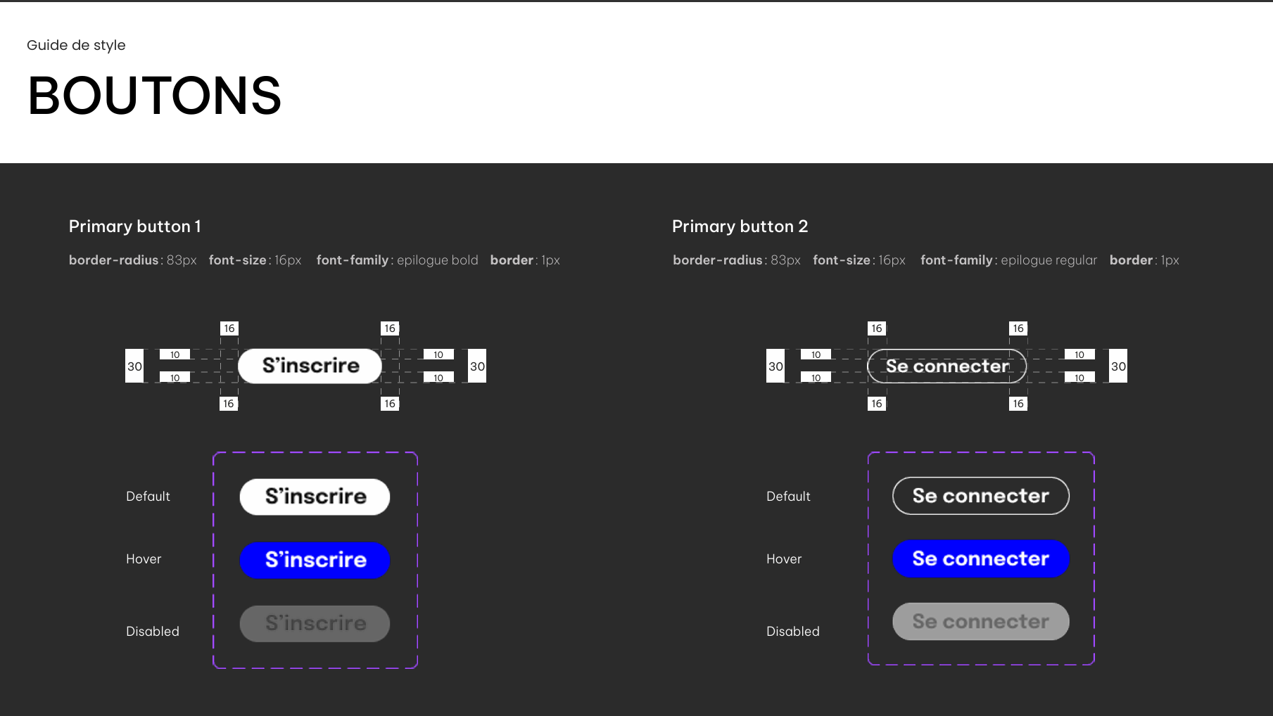Click the Se connecter button with spacing guides
The height and width of the screenshot is (716, 1273).
click(x=946, y=366)
